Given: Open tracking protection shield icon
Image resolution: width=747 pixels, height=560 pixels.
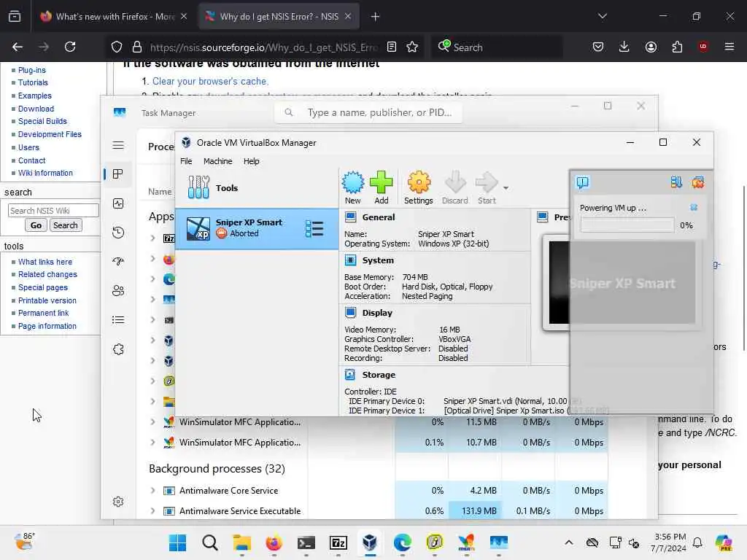Looking at the screenshot, I should coord(117,47).
